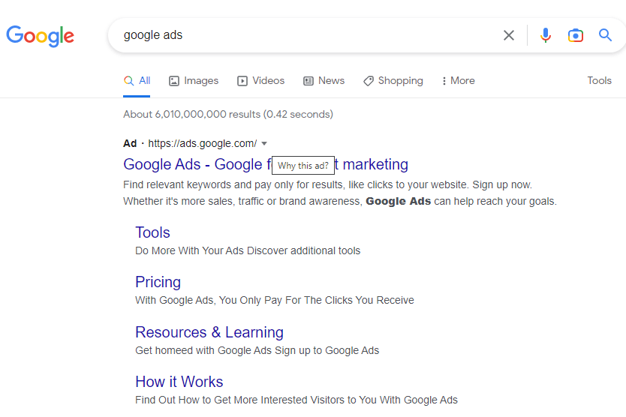
Task: Open the How it Works sitelink
Action: [x=179, y=382]
